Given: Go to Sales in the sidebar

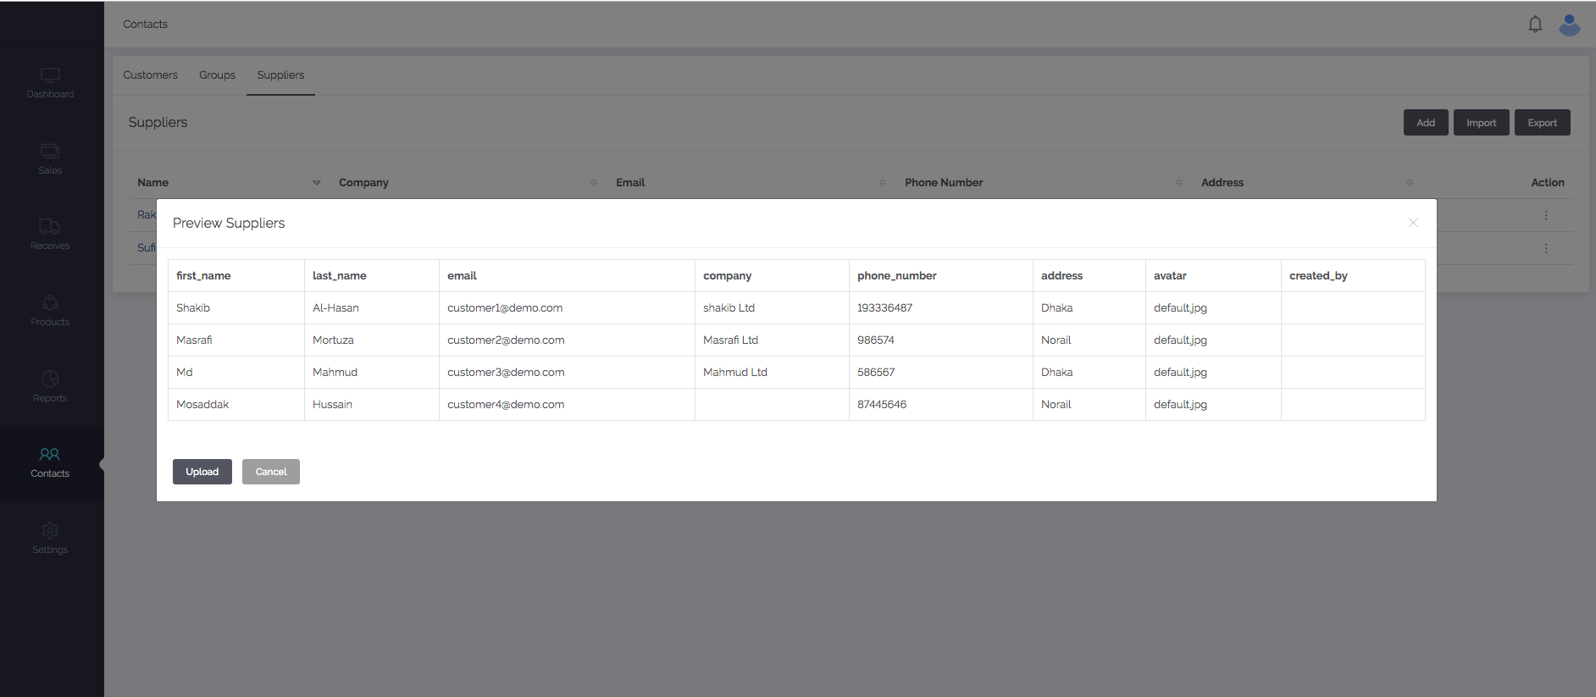Looking at the screenshot, I should point(50,152).
